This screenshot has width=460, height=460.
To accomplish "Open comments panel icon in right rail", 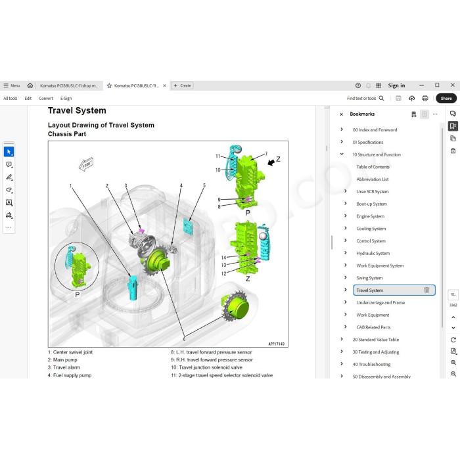I will coord(453,114).
